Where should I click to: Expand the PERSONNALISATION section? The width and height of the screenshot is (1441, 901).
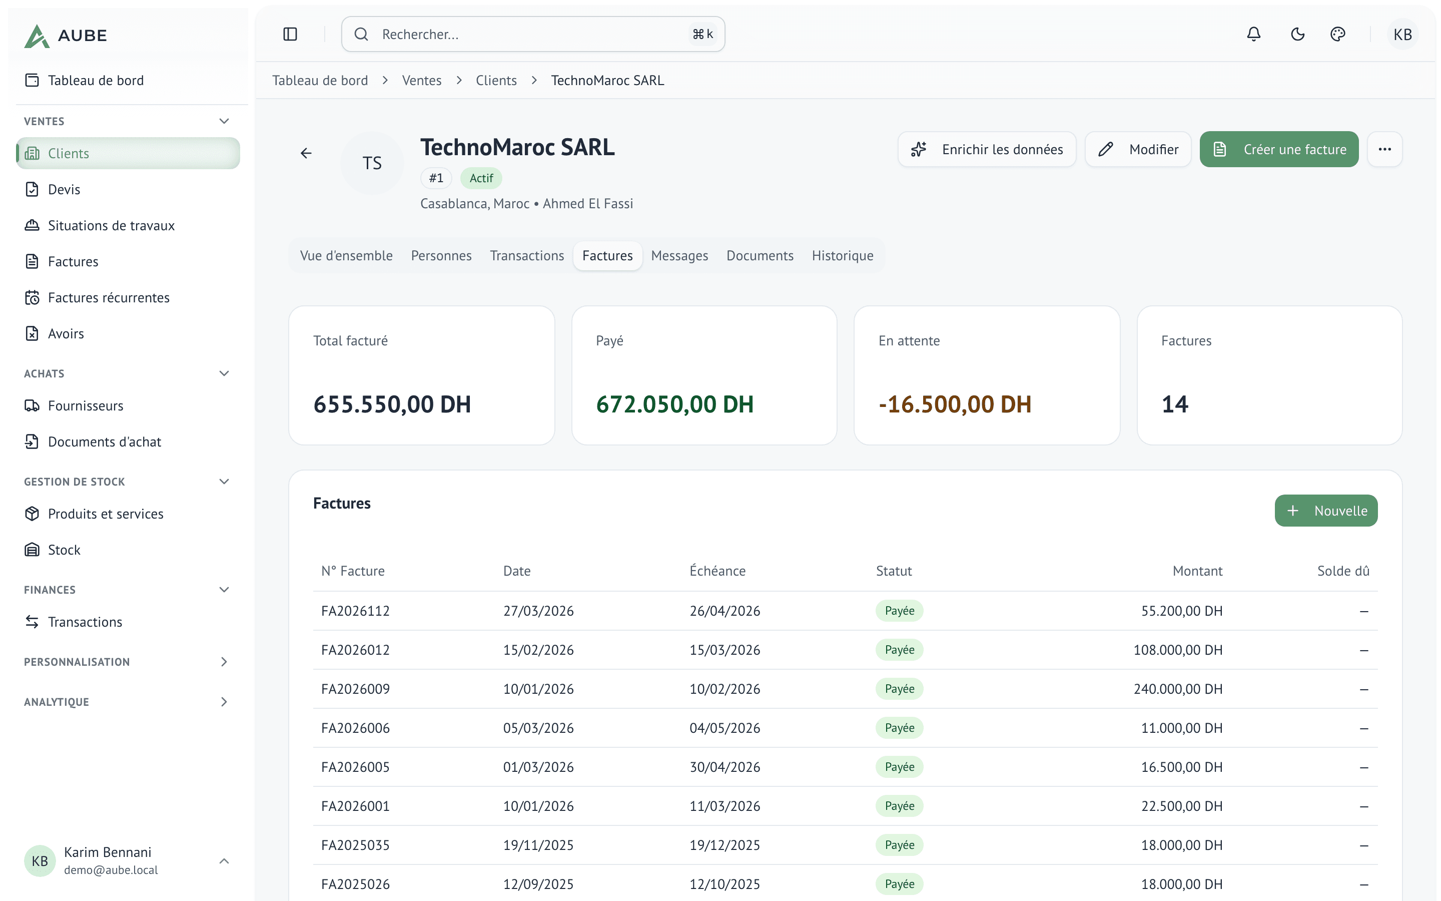point(224,662)
